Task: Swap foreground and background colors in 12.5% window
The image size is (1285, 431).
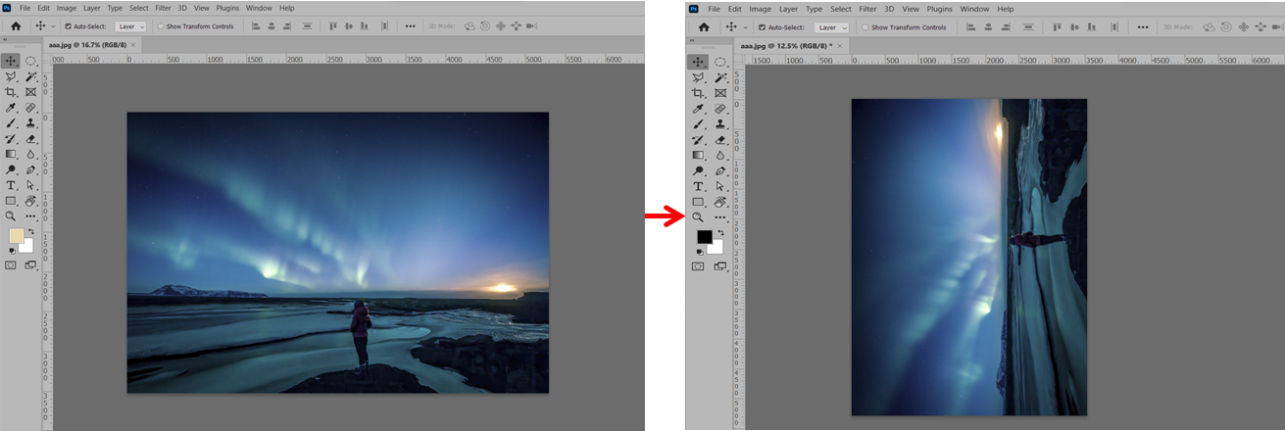Action: pos(720,232)
